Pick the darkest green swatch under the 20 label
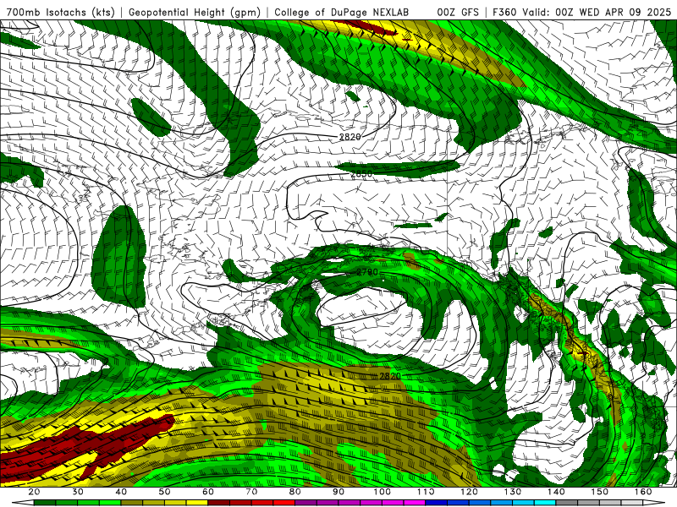The width and height of the screenshot is (677, 507). click(x=45, y=503)
